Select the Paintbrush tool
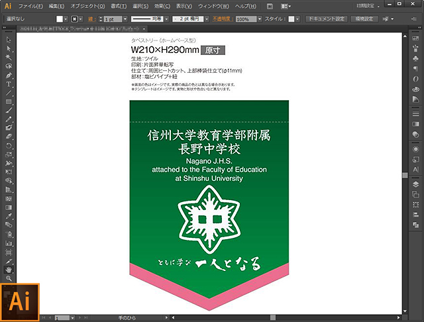The height and width of the screenshot is (322, 424). (x=9, y=110)
